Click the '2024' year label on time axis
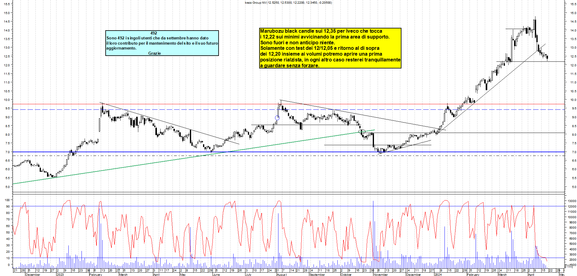The image size is (577, 276). [438, 274]
